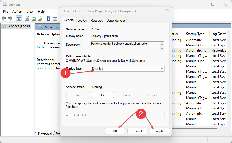Screen dimensions: 232x143
Task: Click the Restart service link
Action: (x=42, y=47)
